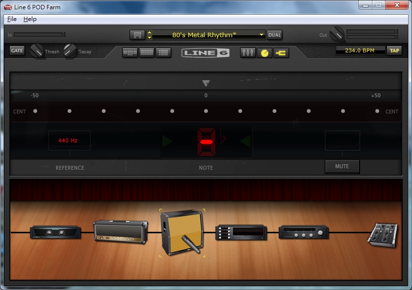This screenshot has width=412, height=290.
Task: Select the noise gate rack unit
Action: [55, 232]
